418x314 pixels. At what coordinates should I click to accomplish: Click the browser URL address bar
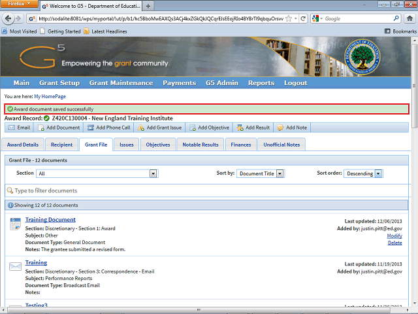pyautogui.click(x=160, y=18)
